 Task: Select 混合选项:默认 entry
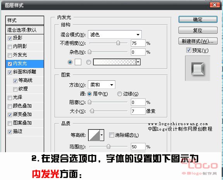point(25,30)
